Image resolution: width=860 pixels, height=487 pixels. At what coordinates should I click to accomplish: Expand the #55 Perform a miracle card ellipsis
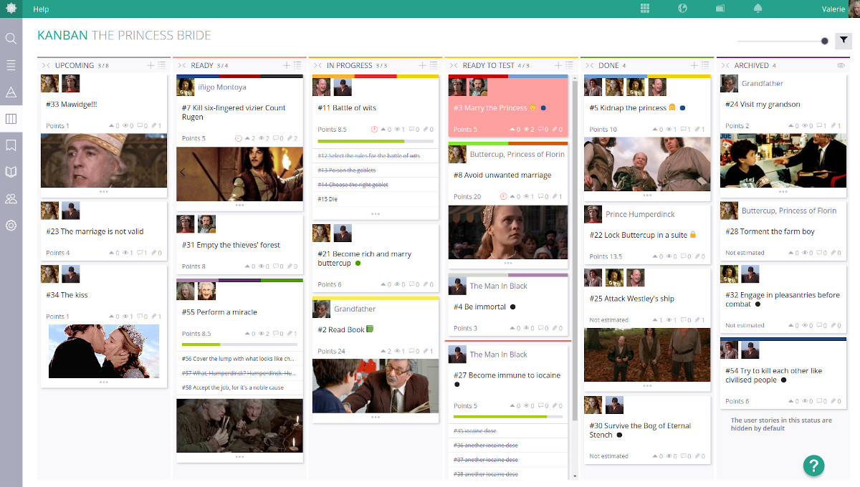[x=239, y=456]
